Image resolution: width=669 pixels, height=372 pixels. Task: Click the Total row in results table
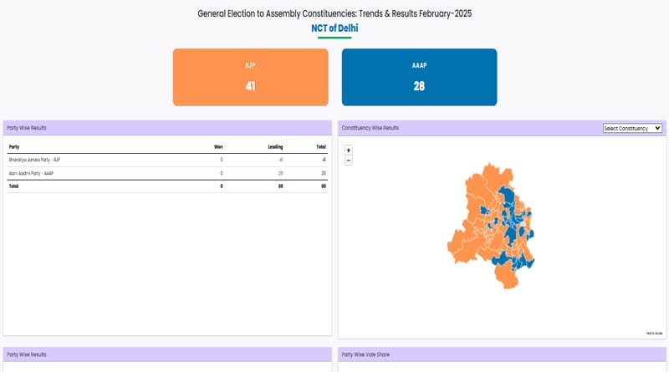pos(14,186)
